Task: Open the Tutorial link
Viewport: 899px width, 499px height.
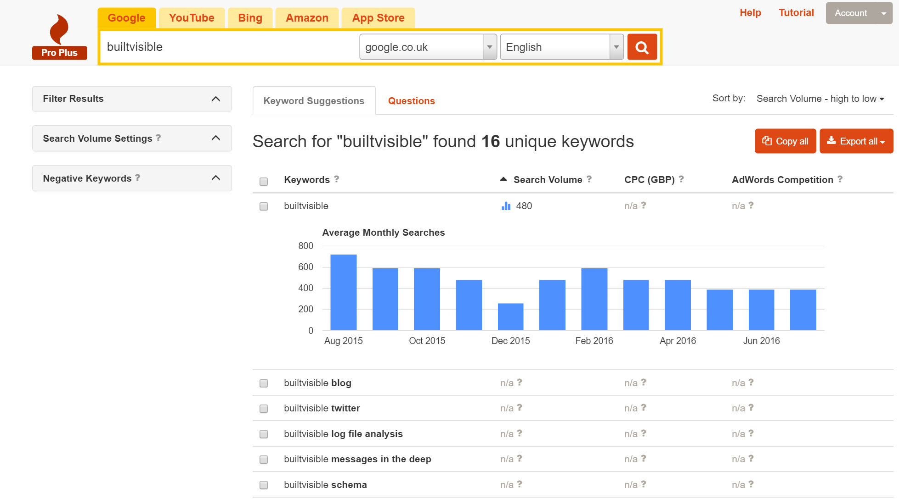Action: tap(796, 13)
